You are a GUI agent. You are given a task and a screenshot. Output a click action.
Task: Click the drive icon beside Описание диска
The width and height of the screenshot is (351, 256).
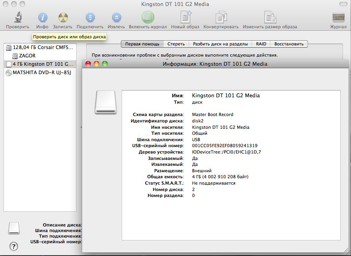tap(14, 228)
